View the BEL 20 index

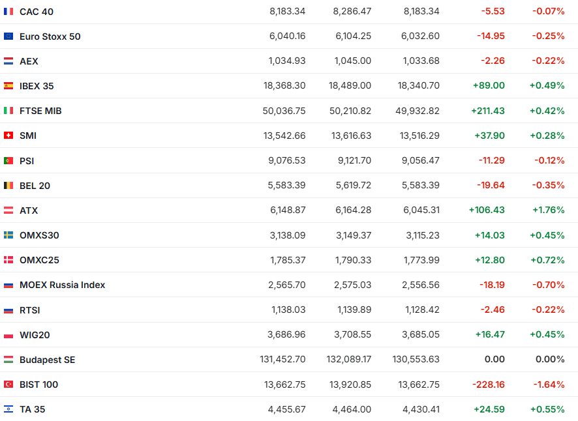click(x=35, y=186)
